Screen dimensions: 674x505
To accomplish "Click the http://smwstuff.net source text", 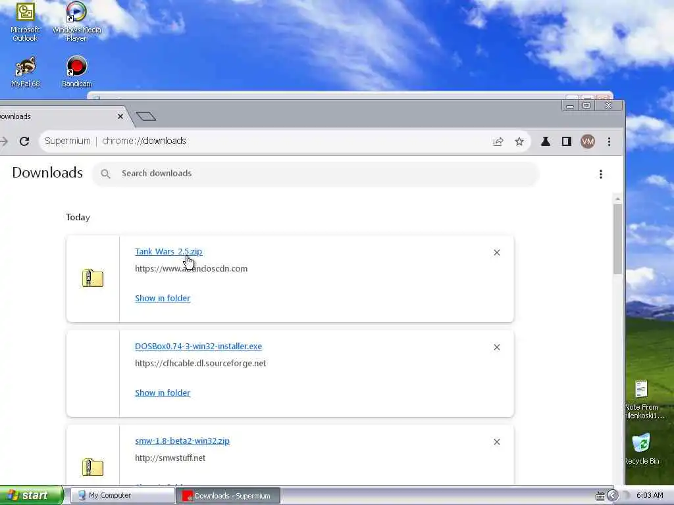I will pos(170,458).
